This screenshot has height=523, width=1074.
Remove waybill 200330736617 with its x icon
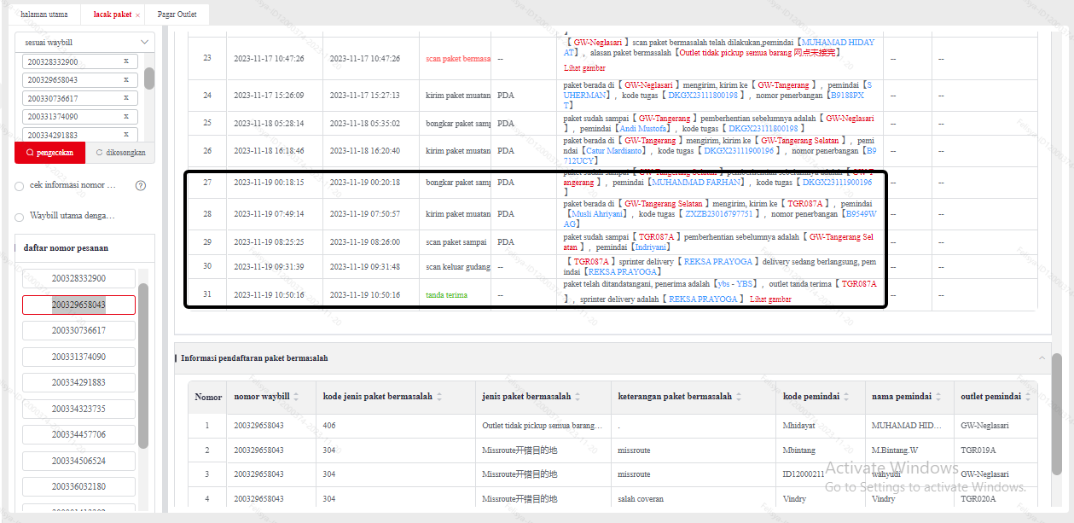point(126,98)
